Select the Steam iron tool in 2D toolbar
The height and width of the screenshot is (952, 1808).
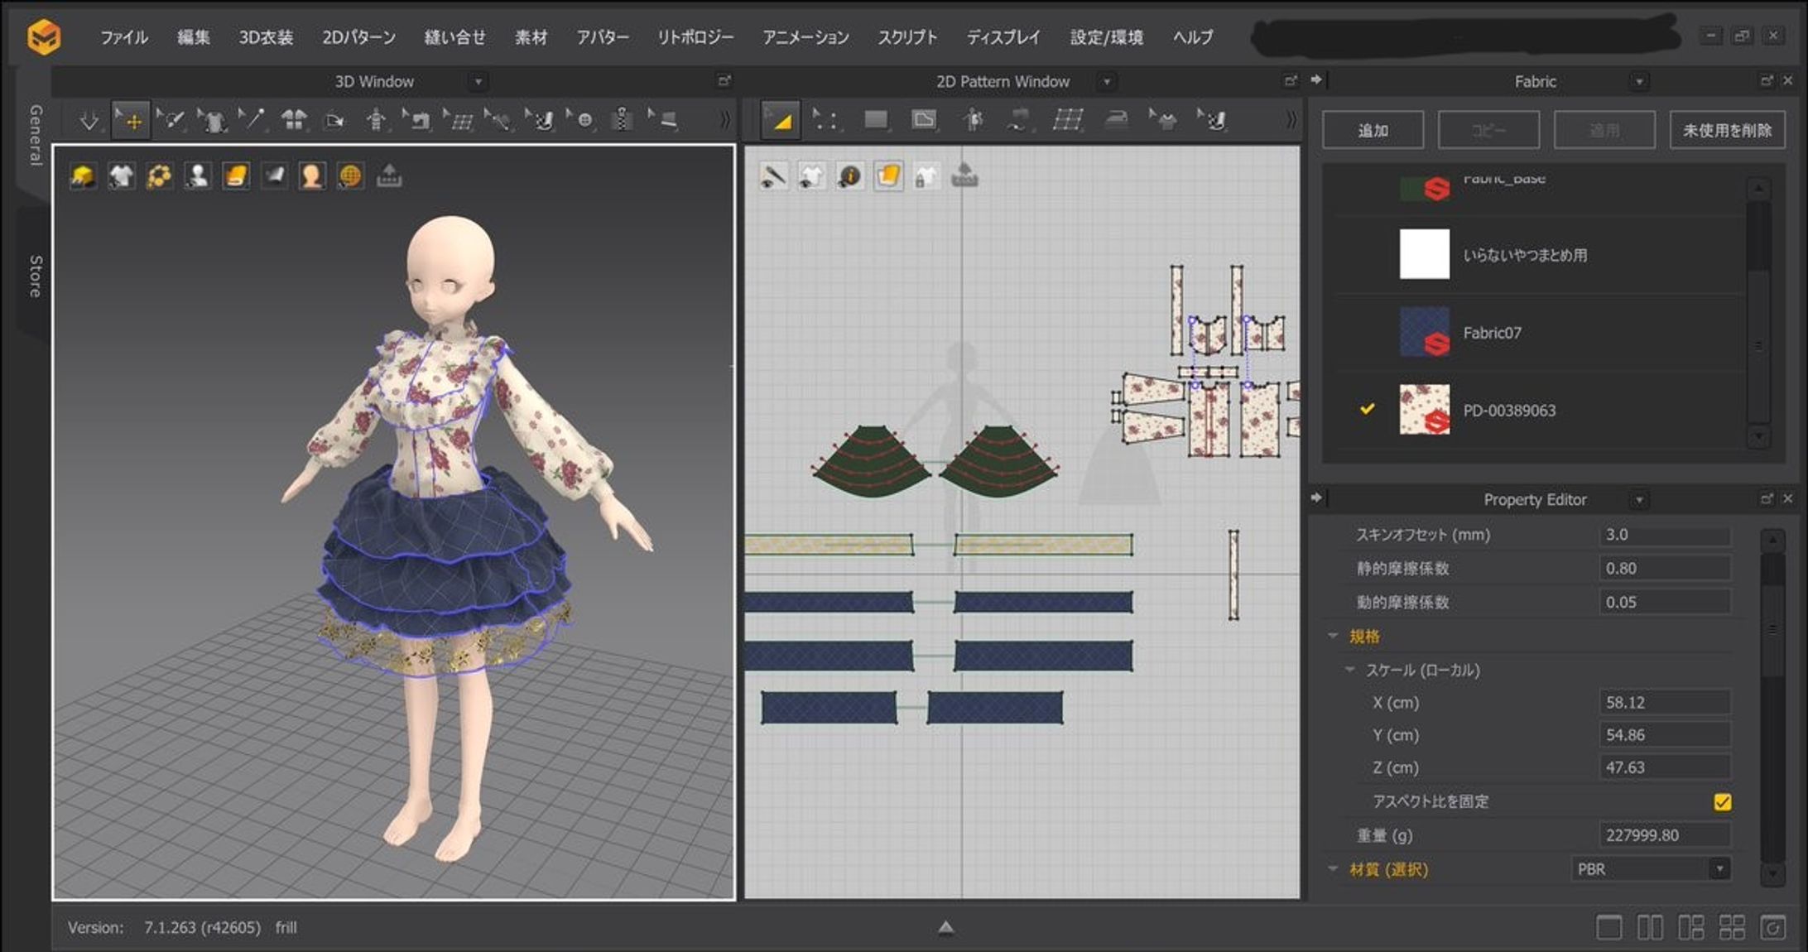click(x=1117, y=121)
